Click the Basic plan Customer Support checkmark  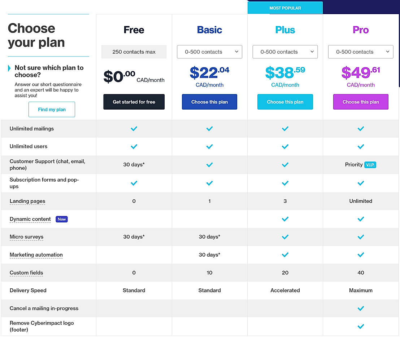209,165
